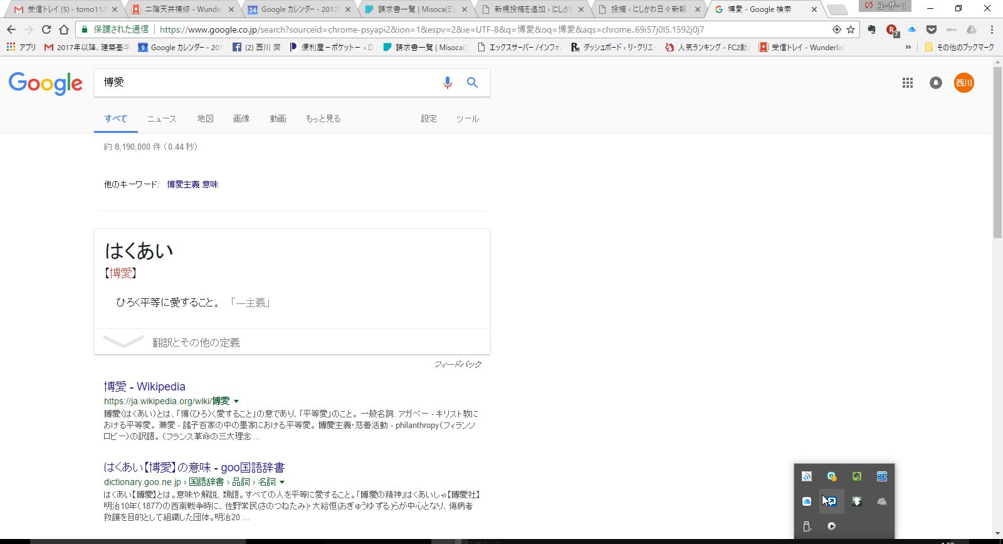1003x544 pixels.
Task: Switch to the ニュース search tab
Action: point(162,118)
